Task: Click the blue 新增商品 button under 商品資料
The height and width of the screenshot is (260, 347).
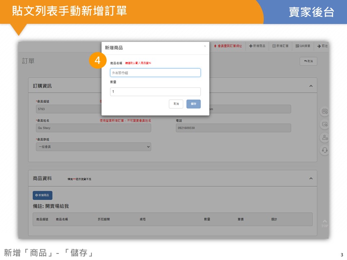Action: [43, 195]
